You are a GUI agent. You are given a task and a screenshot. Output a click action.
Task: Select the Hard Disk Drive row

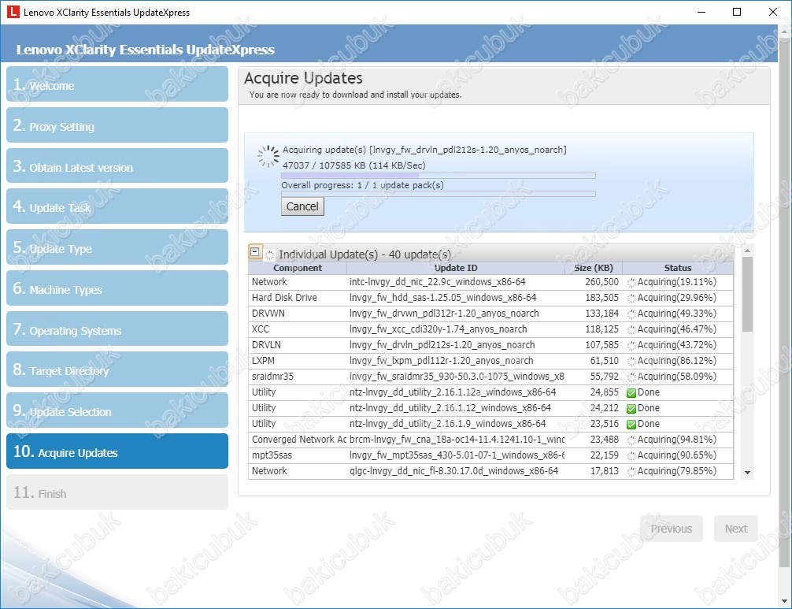(490, 298)
